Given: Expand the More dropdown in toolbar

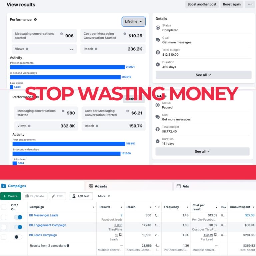Looking at the screenshot, I should 104,196.
